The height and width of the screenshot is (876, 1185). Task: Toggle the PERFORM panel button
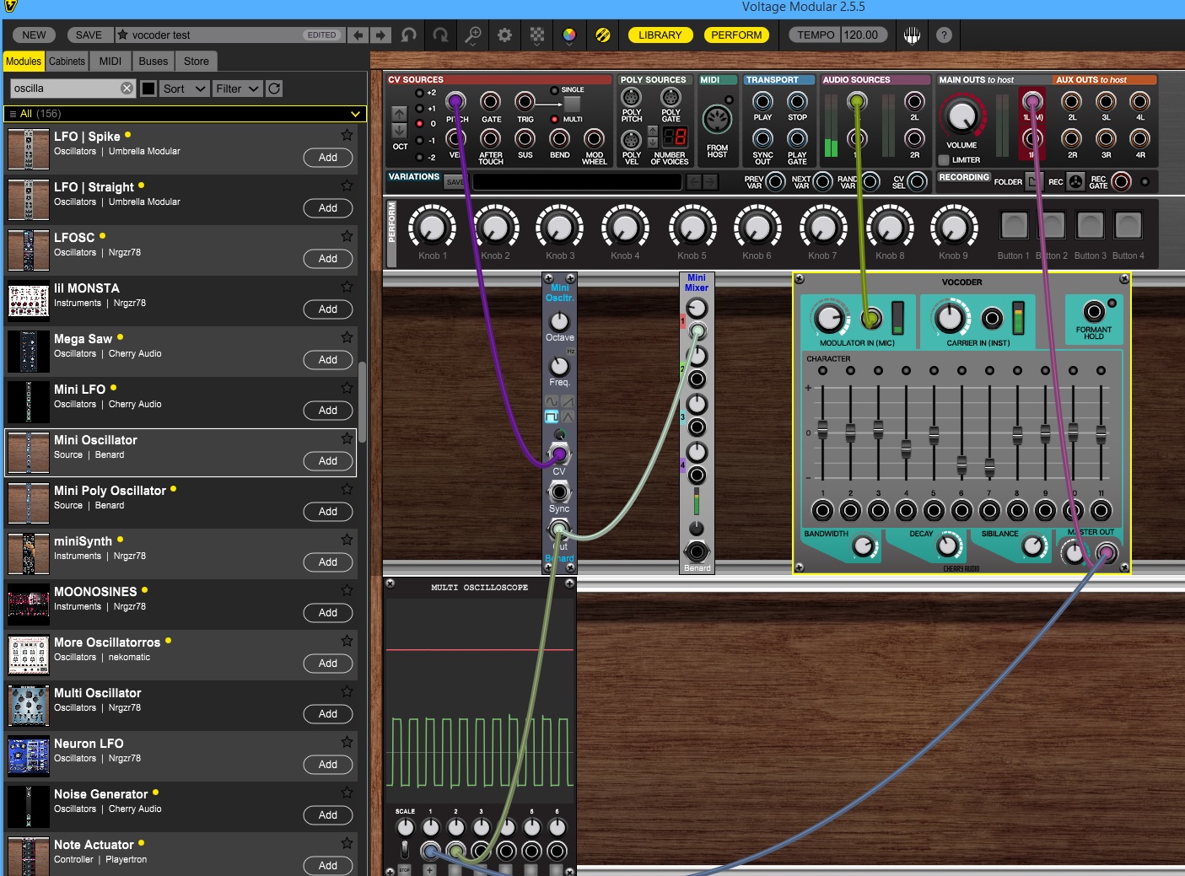(736, 35)
